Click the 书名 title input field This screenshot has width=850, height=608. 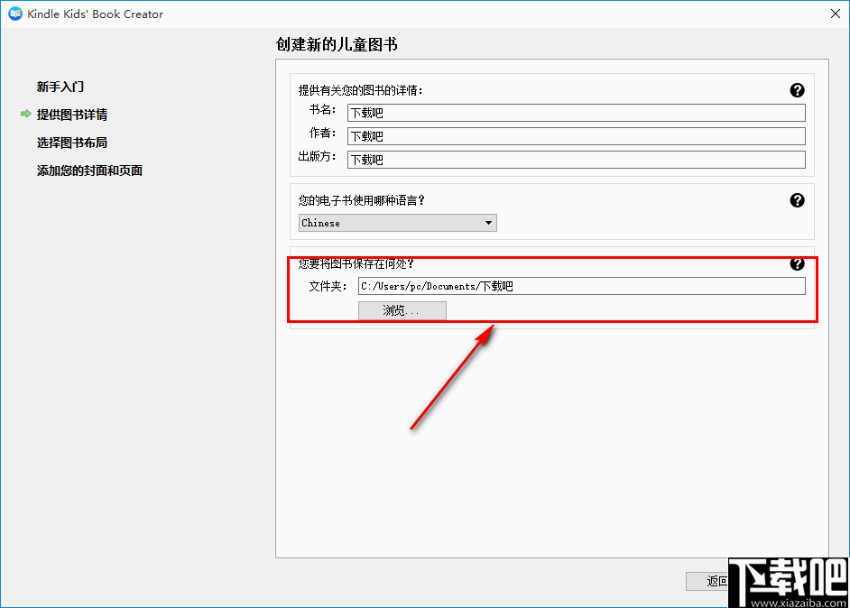click(576, 113)
